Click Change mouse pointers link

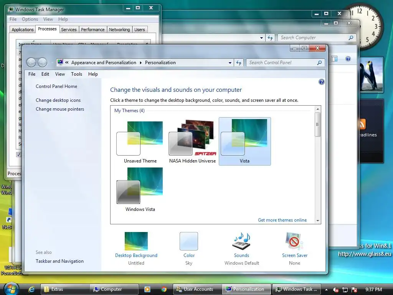pyautogui.click(x=60, y=109)
